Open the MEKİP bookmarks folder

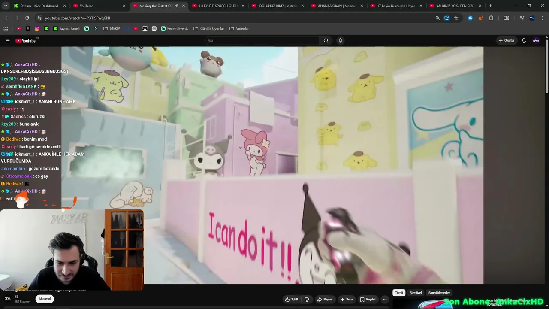[112, 29]
